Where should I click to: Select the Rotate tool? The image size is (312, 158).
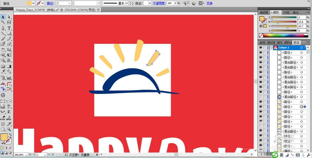click(3, 50)
